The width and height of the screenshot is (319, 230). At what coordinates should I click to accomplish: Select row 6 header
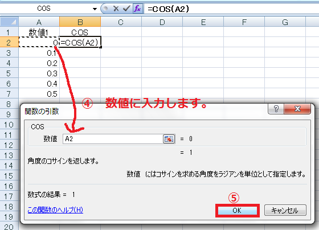(x=9, y=83)
